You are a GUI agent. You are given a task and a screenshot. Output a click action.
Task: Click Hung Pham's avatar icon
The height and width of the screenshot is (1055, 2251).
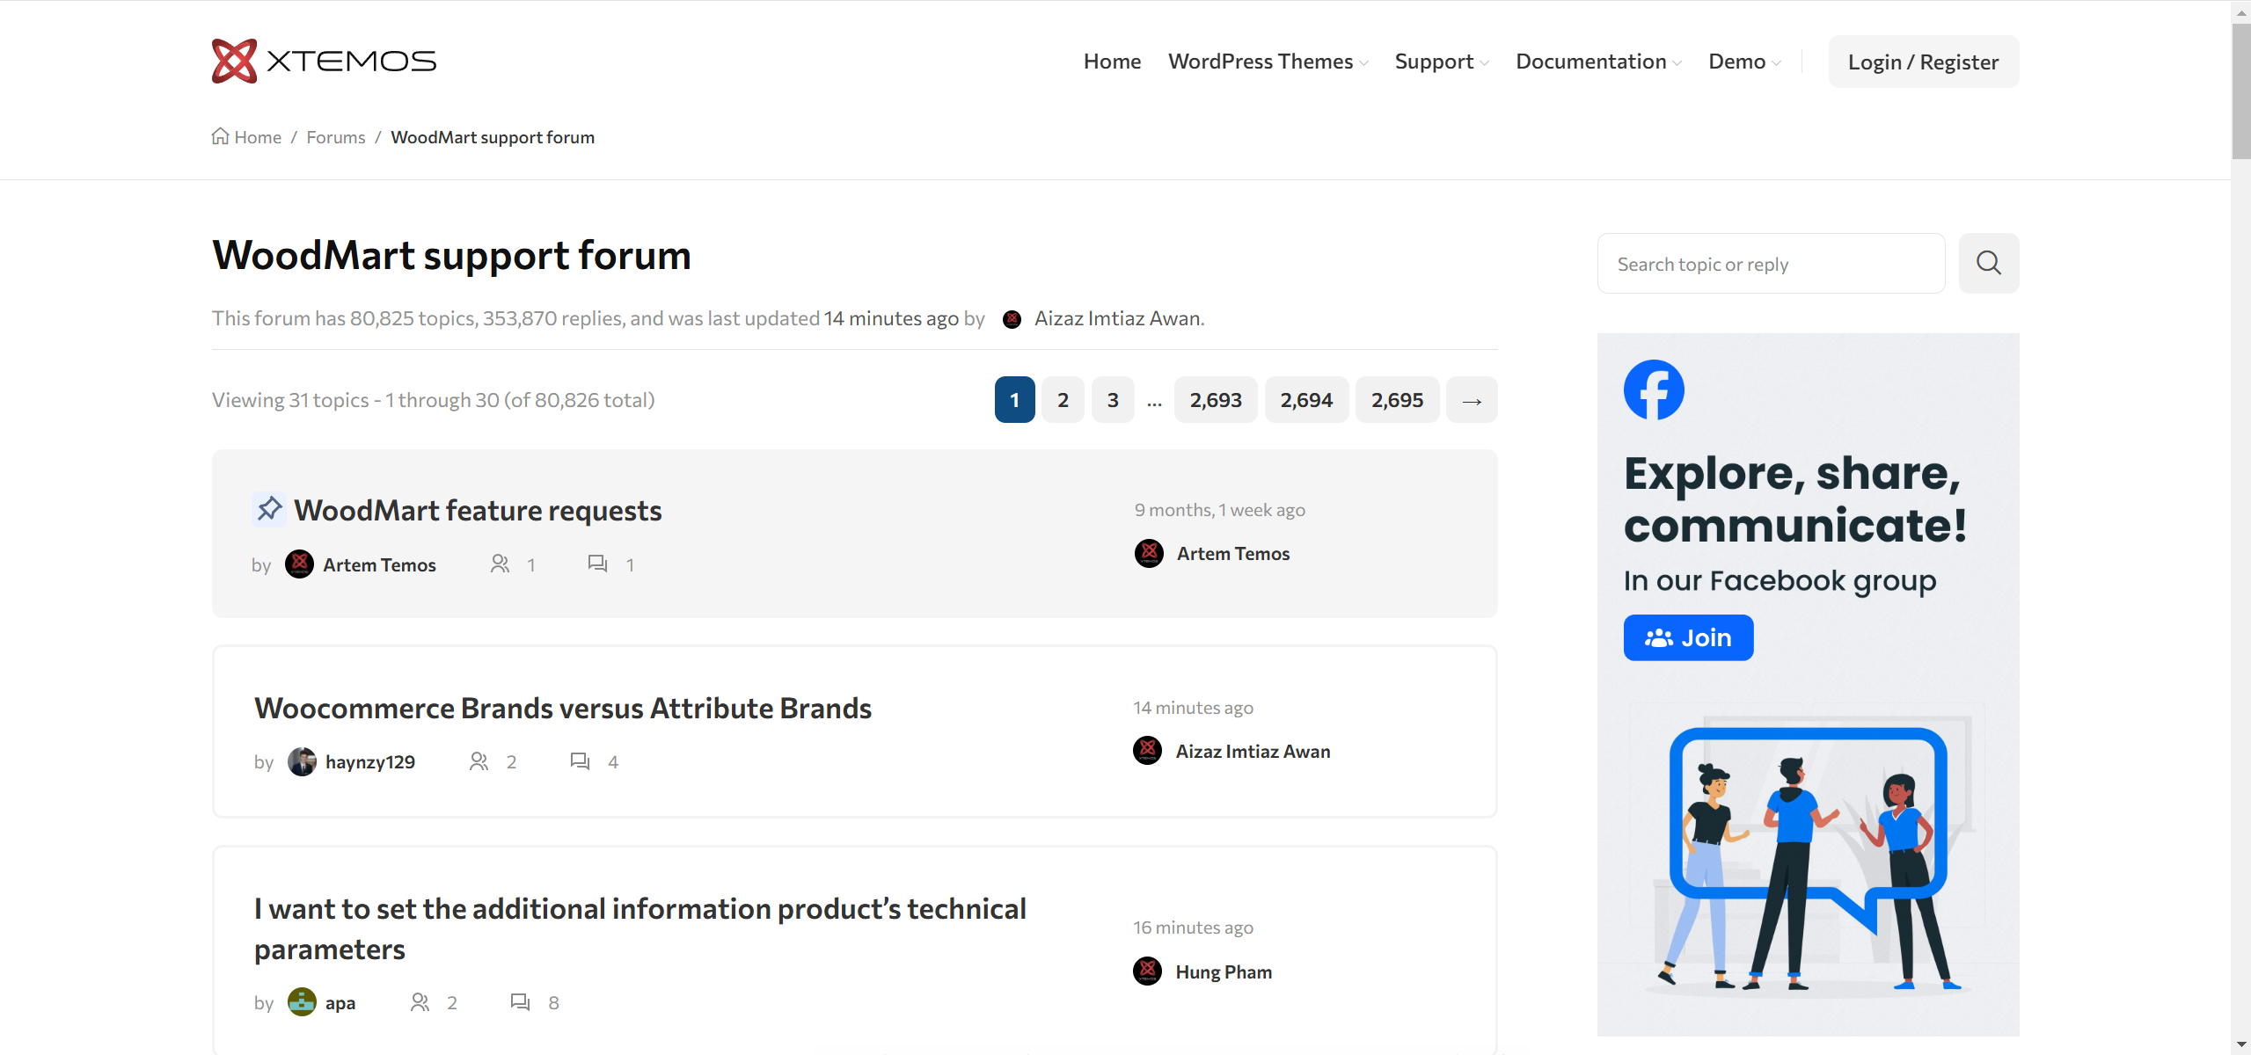(1148, 971)
